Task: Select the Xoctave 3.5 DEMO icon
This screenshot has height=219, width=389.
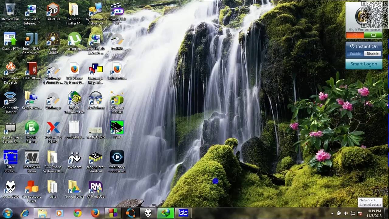Action: coord(53,132)
